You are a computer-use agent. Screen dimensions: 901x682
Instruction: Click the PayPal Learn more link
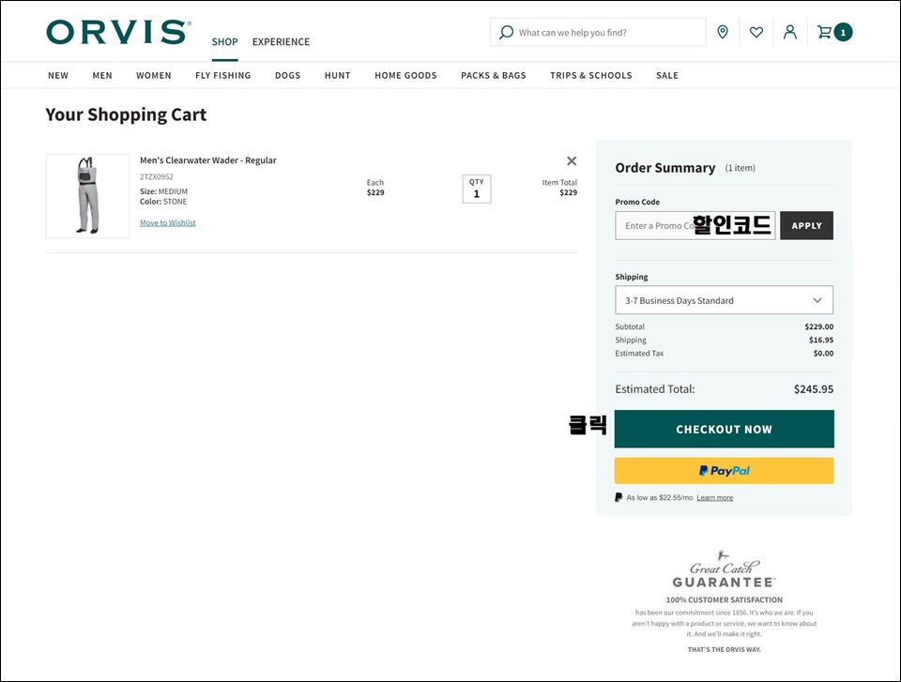pos(715,497)
